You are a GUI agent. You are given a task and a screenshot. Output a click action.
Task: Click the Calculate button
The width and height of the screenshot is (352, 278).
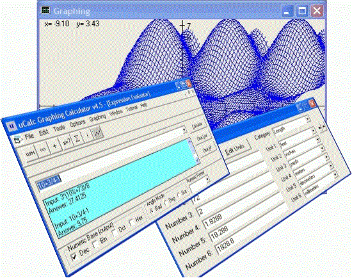(197, 126)
